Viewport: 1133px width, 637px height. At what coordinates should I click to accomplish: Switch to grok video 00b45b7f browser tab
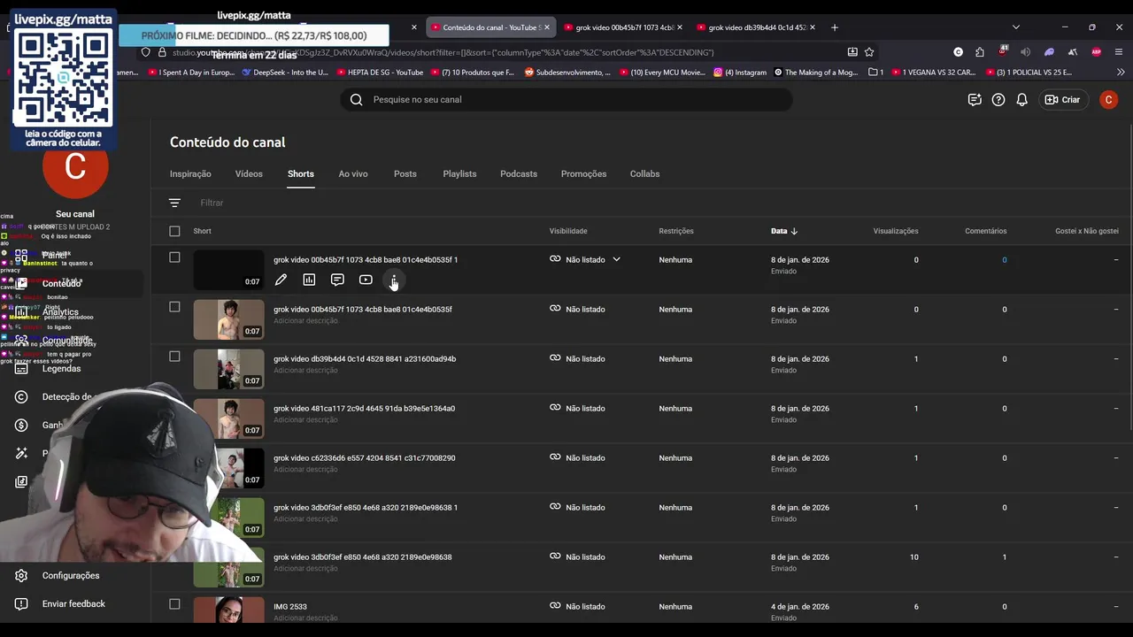click(621, 27)
